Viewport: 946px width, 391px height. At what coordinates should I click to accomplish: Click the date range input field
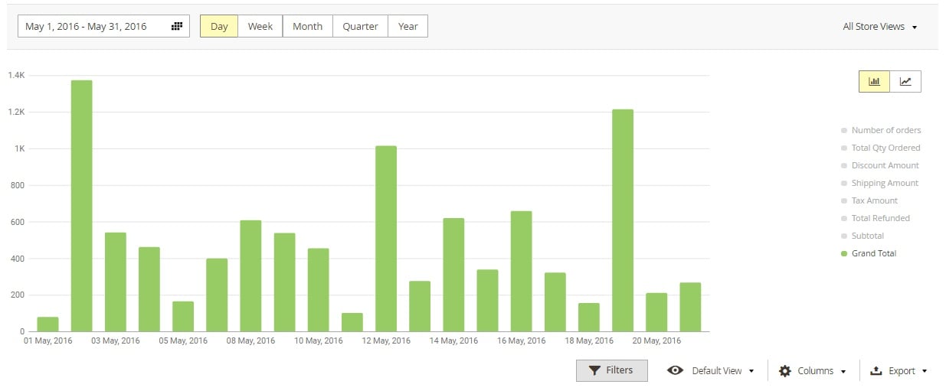(x=103, y=26)
